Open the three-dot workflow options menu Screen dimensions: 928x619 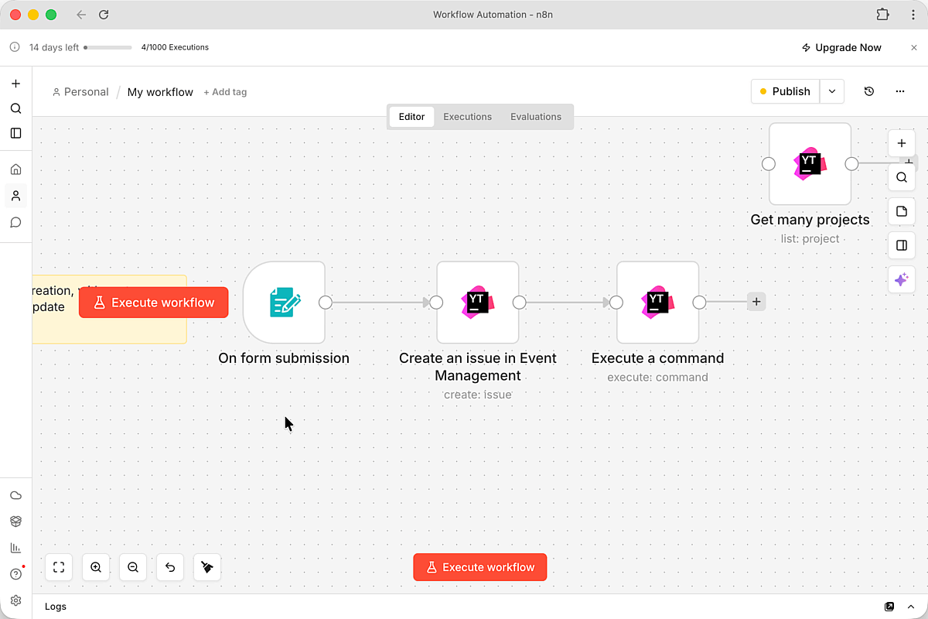900,91
